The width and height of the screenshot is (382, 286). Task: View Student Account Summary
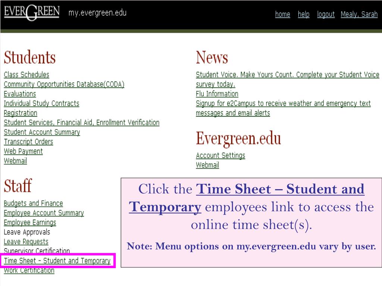(x=42, y=132)
